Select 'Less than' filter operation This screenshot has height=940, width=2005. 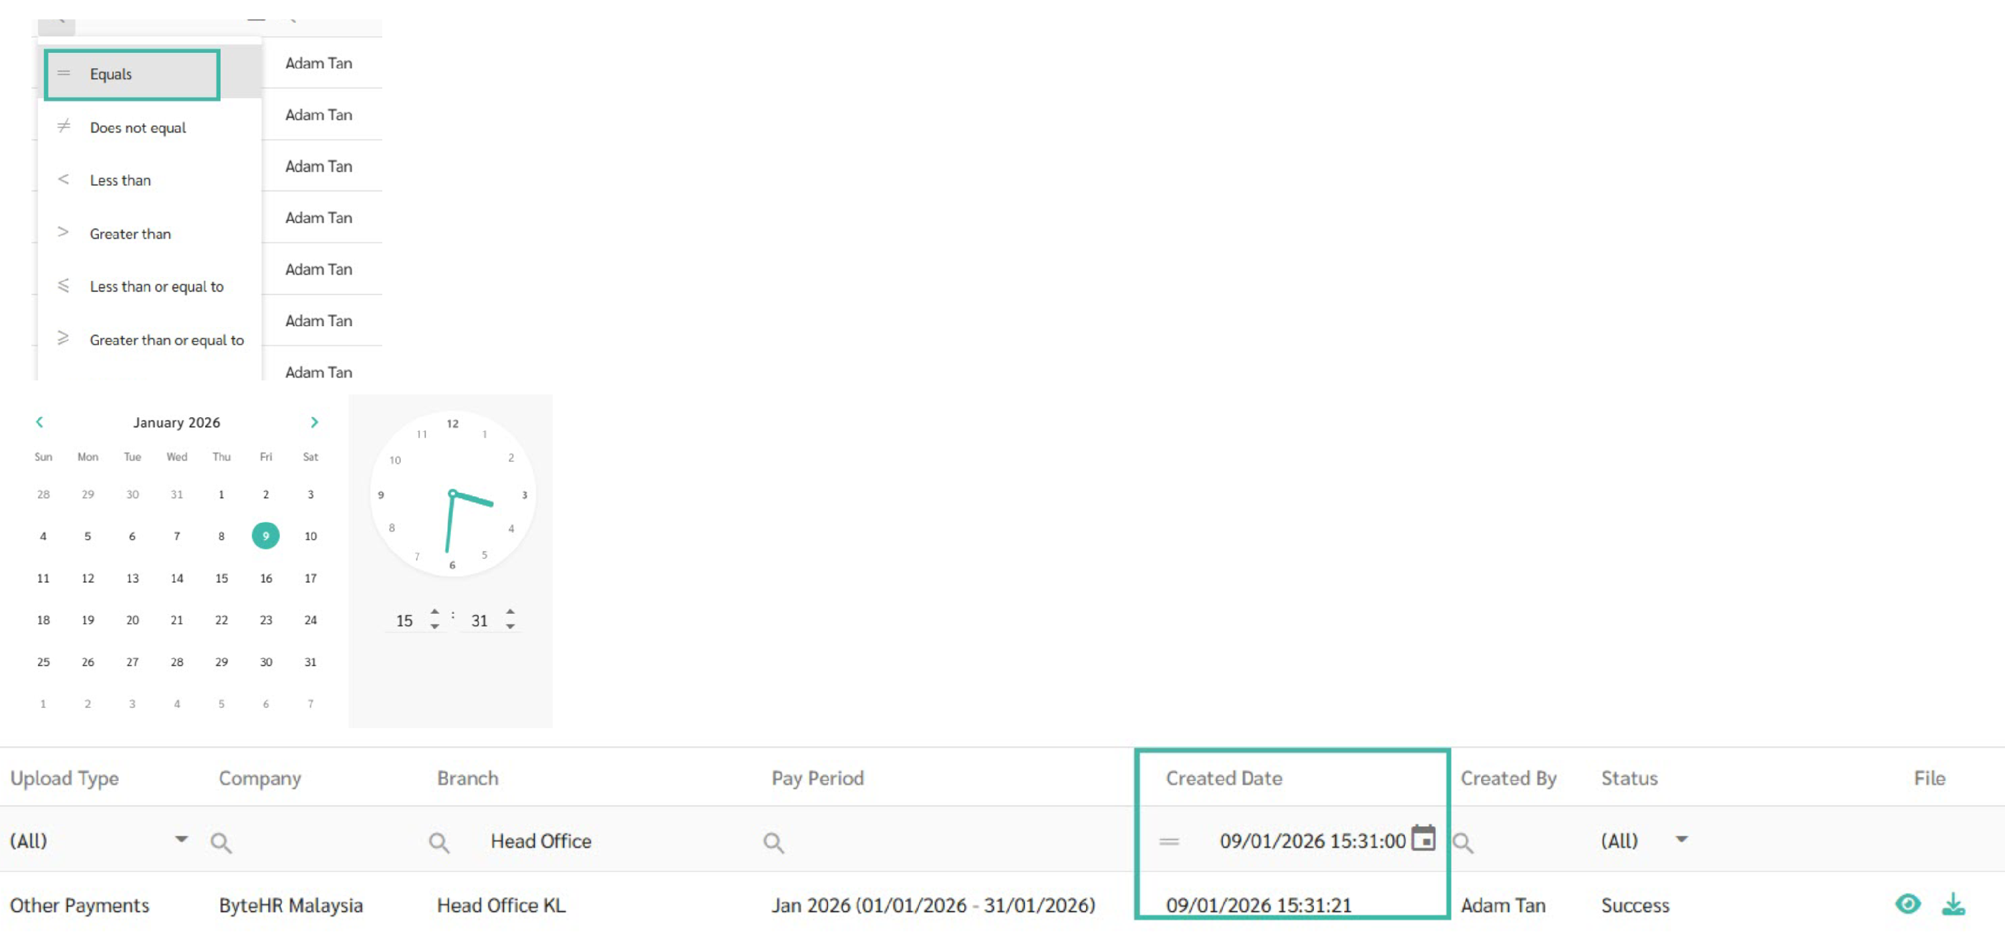(120, 181)
